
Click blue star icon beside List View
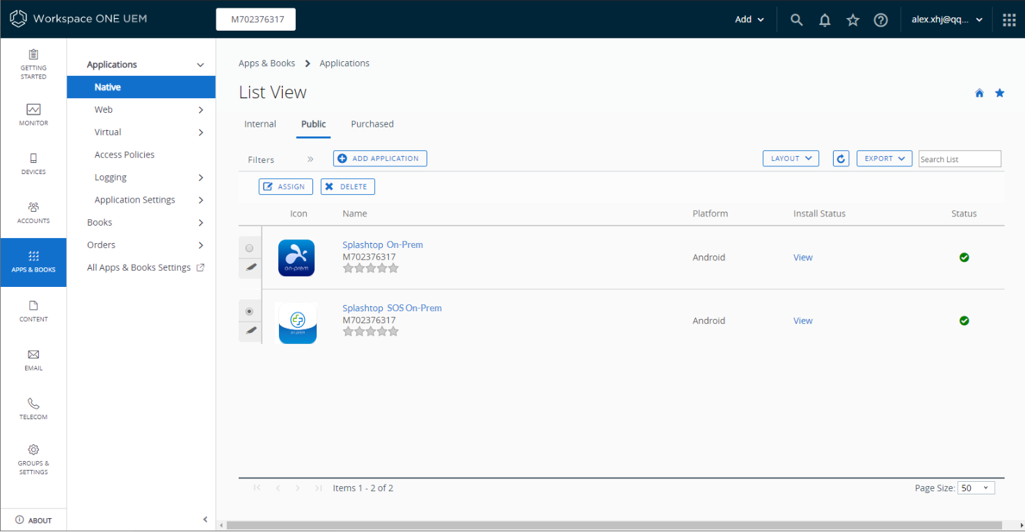pyautogui.click(x=1000, y=93)
